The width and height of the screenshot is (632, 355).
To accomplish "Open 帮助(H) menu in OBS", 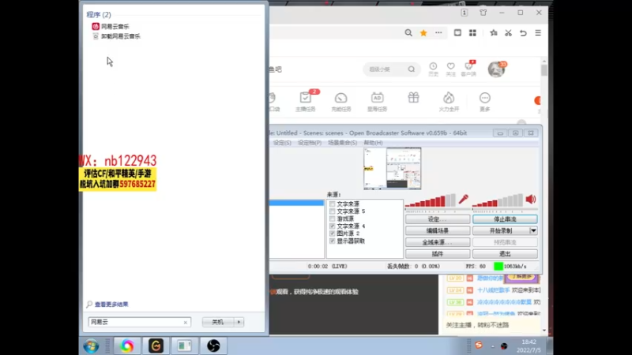I will (x=373, y=143).
